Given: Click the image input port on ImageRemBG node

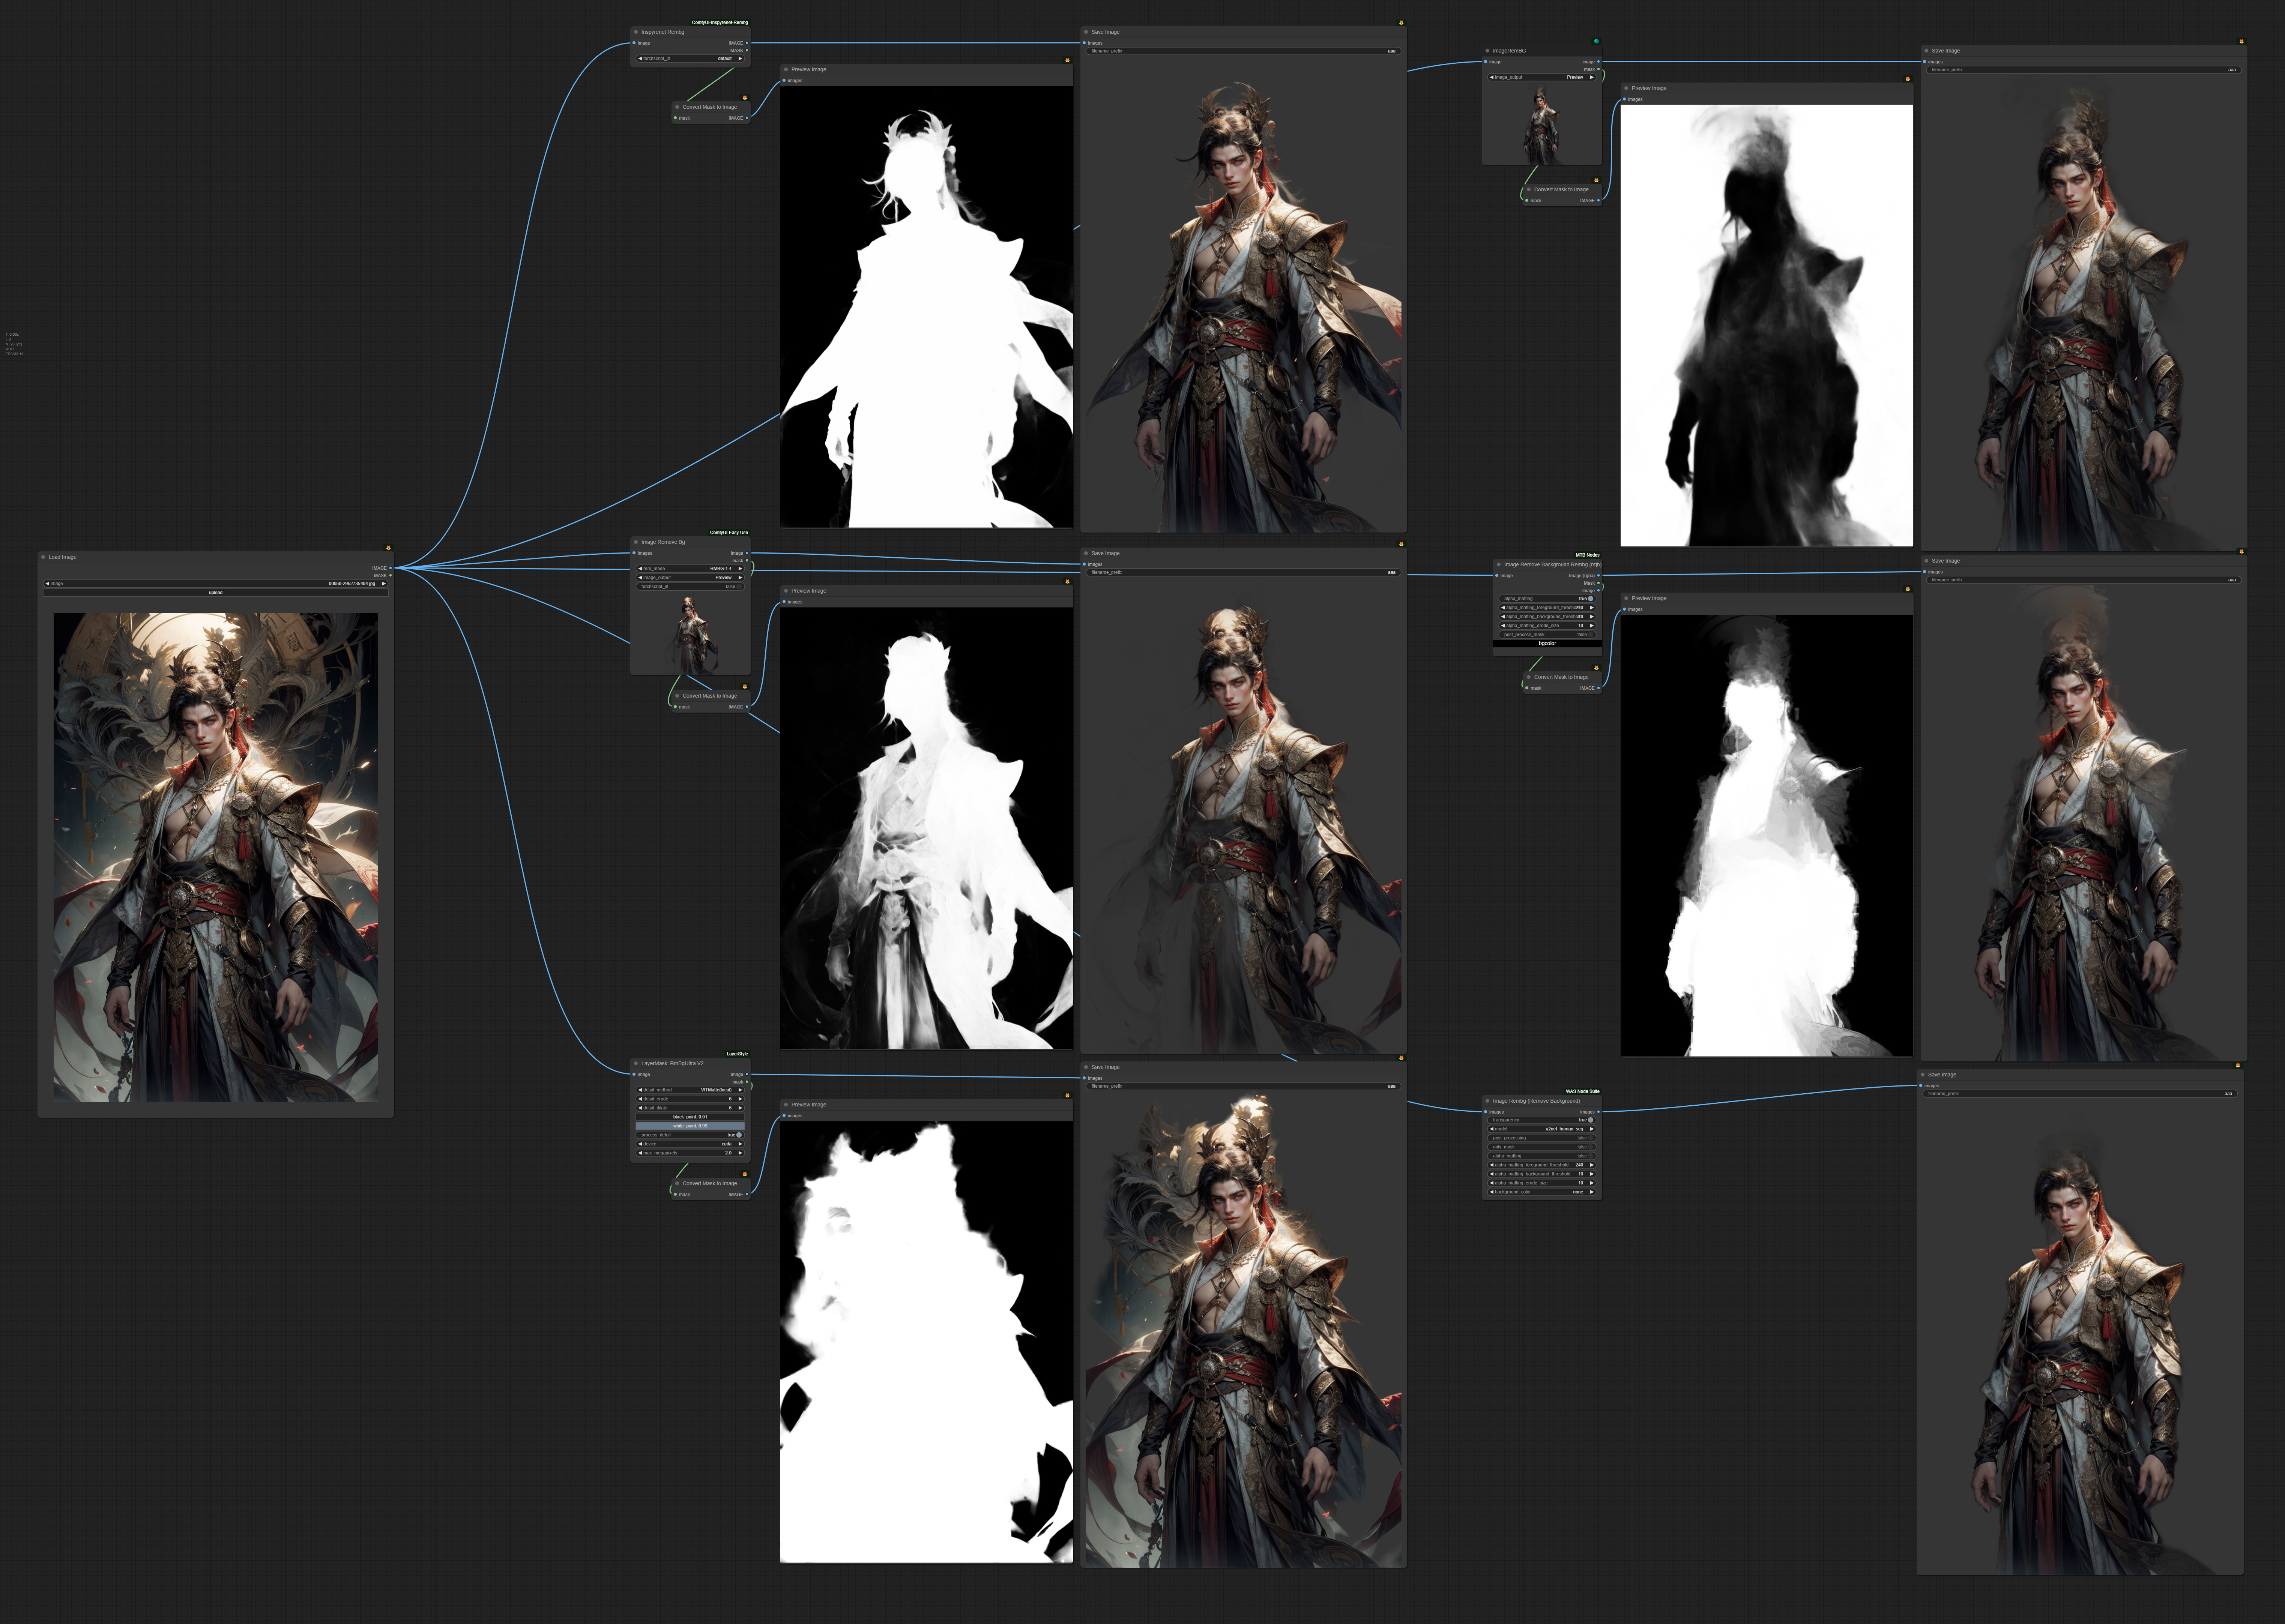Looking at the screenshot, I should pos(1486,62).
